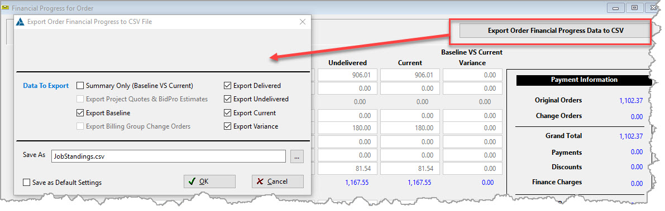Click the Payments label
This screenshot has width=665, height=211.
coord(567,152)
